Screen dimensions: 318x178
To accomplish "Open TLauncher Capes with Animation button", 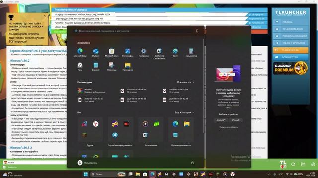I will click(x=290, y=36).
